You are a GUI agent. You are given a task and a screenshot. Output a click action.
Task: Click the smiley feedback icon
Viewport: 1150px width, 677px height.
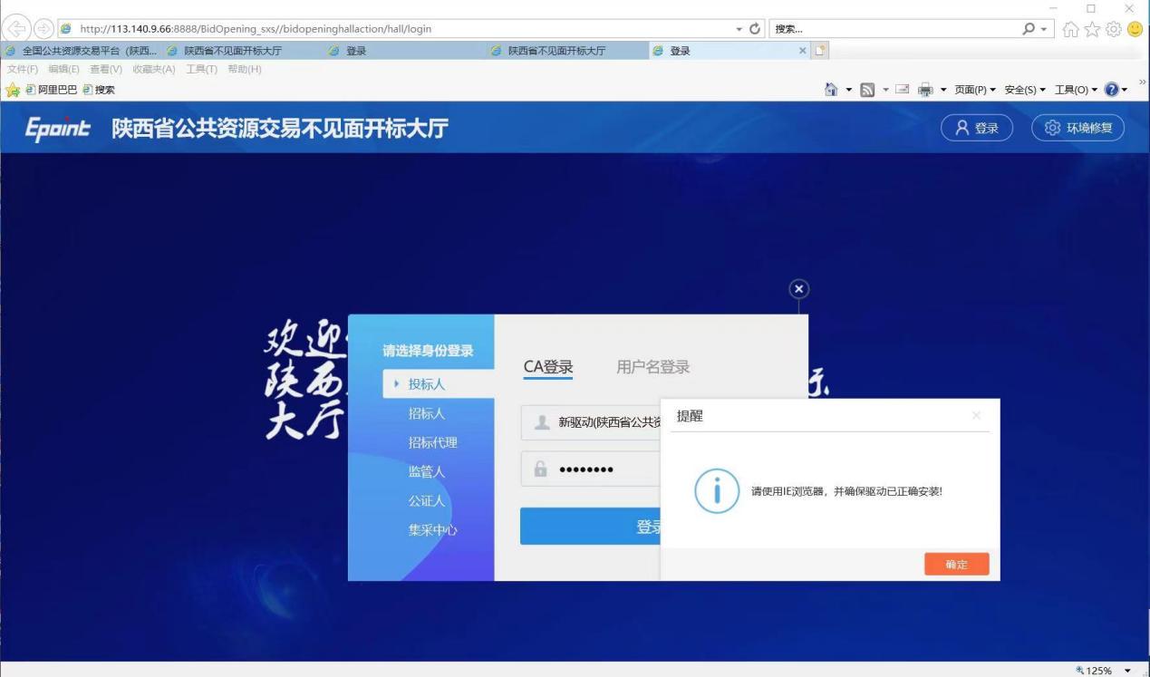[1136, 29]
